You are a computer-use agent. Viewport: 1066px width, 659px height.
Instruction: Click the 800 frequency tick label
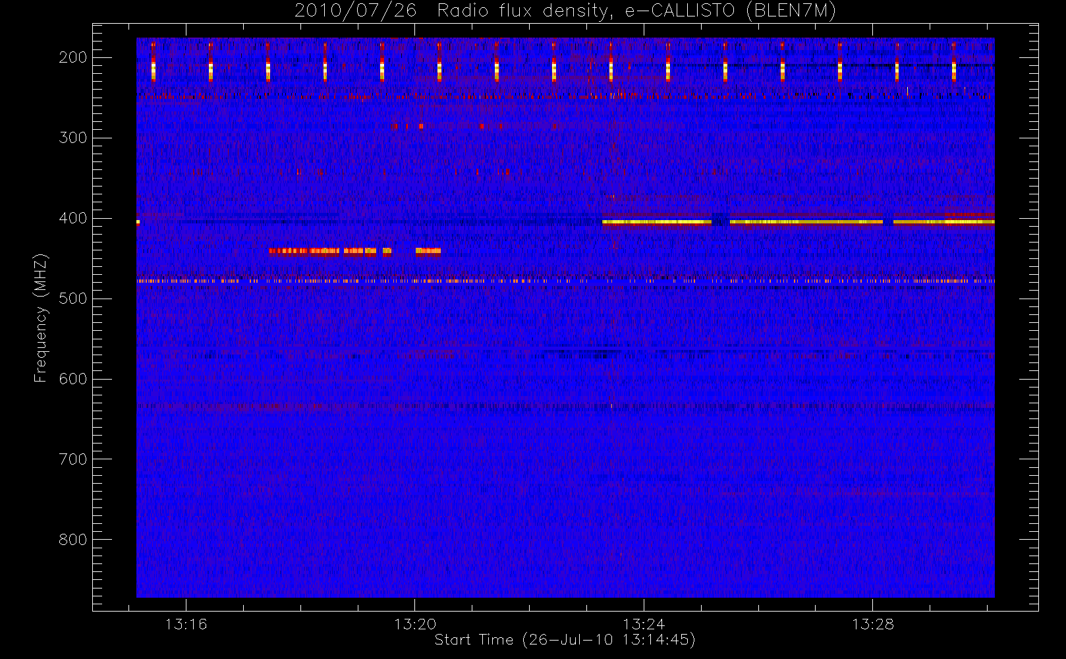(73, 540)
